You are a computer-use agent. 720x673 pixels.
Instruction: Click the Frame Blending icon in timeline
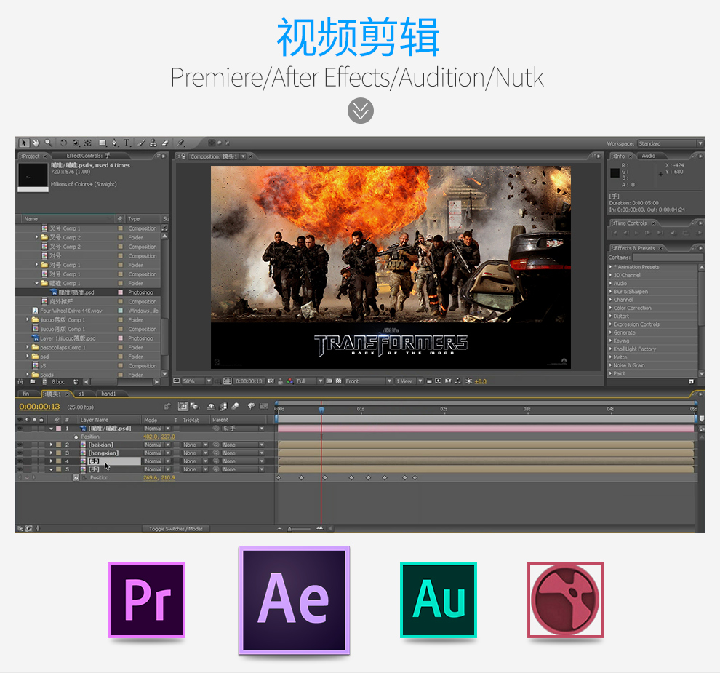[223, 406]
